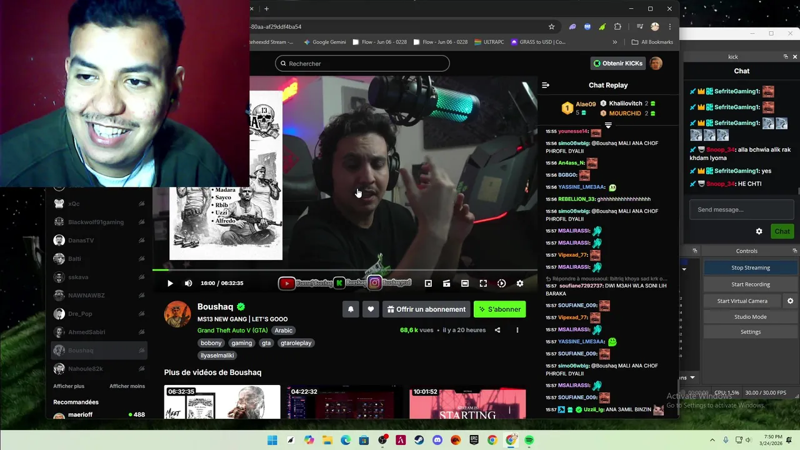Image resolution: width=800 pixels, height=450 pixels.
Task: Click the notification bell for Boushaq
Action: pyautogui.click(x=351, y=309)
